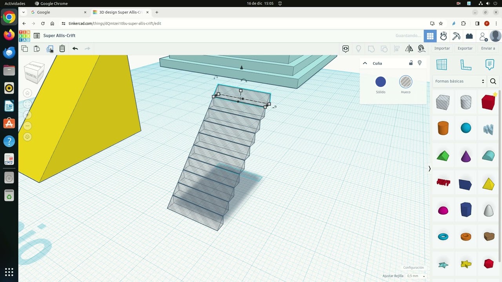
Task: Open the Blocks pickaxe mode
Action: tap(456, 36)
